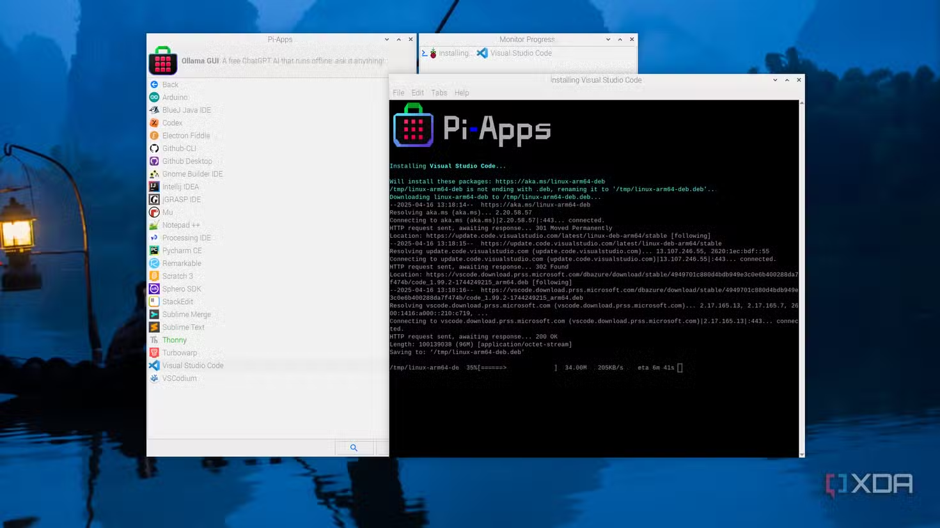
Task: Select the Electron Fiddle label
Action: click(186, 136)
